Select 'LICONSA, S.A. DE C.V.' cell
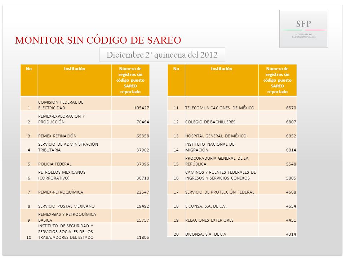Image resolution: width=346 pixels, height=259 pixels. [222, 202]
